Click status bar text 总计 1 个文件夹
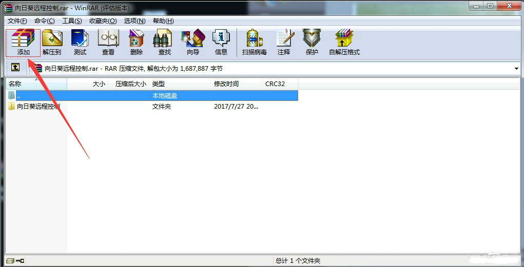 [x=298, y=261]
